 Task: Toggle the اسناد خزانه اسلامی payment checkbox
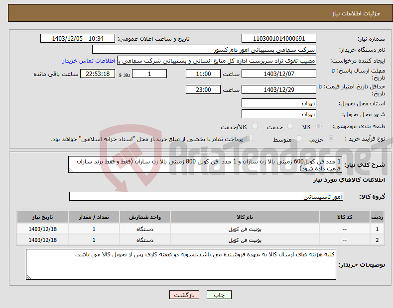click(250, 138)
